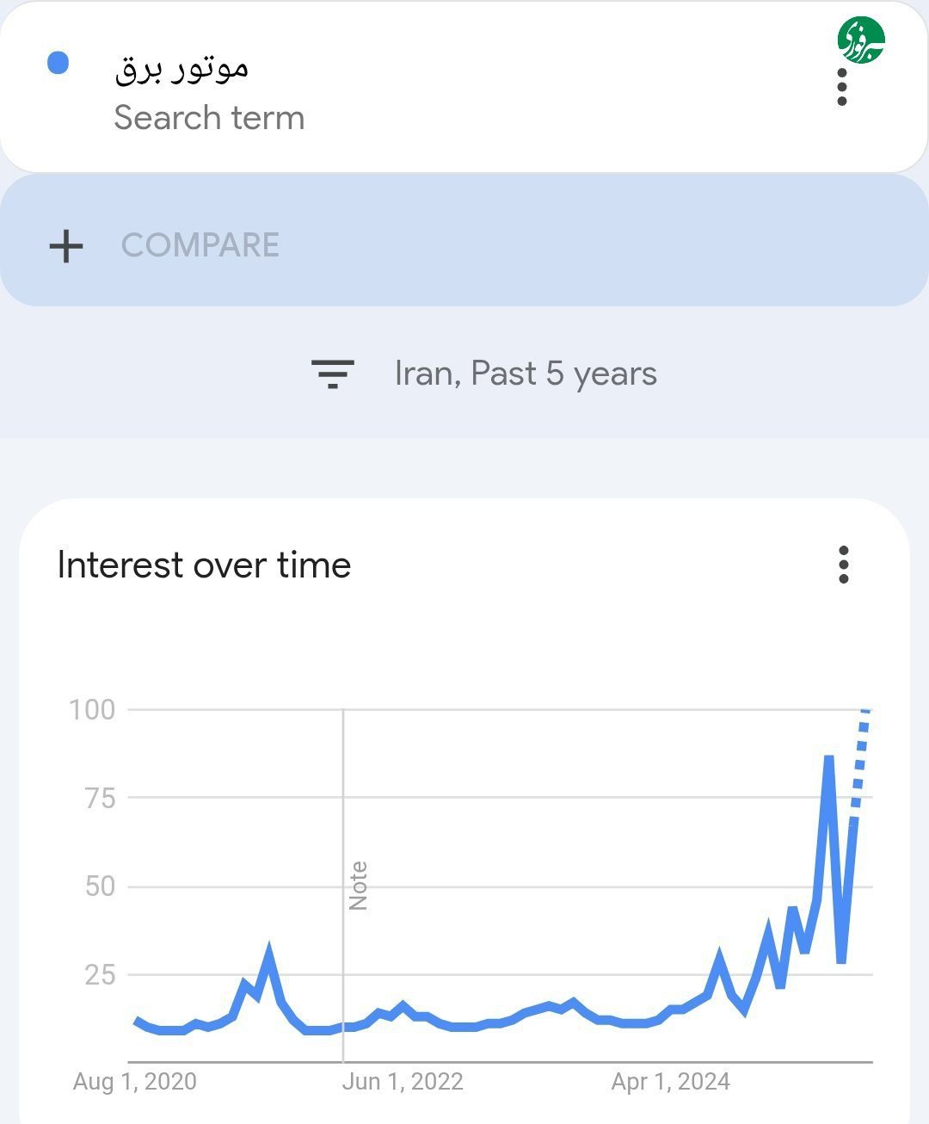929x1124 pixels.
Task: Click the green Persian logo badge
Action: [861, 40]
